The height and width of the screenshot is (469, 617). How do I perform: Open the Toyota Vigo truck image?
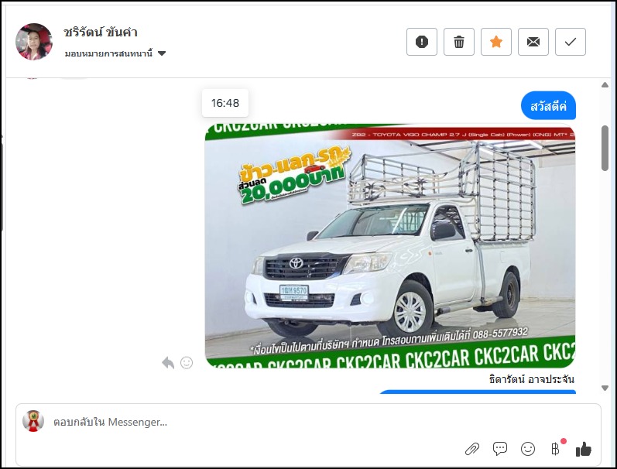390,246
